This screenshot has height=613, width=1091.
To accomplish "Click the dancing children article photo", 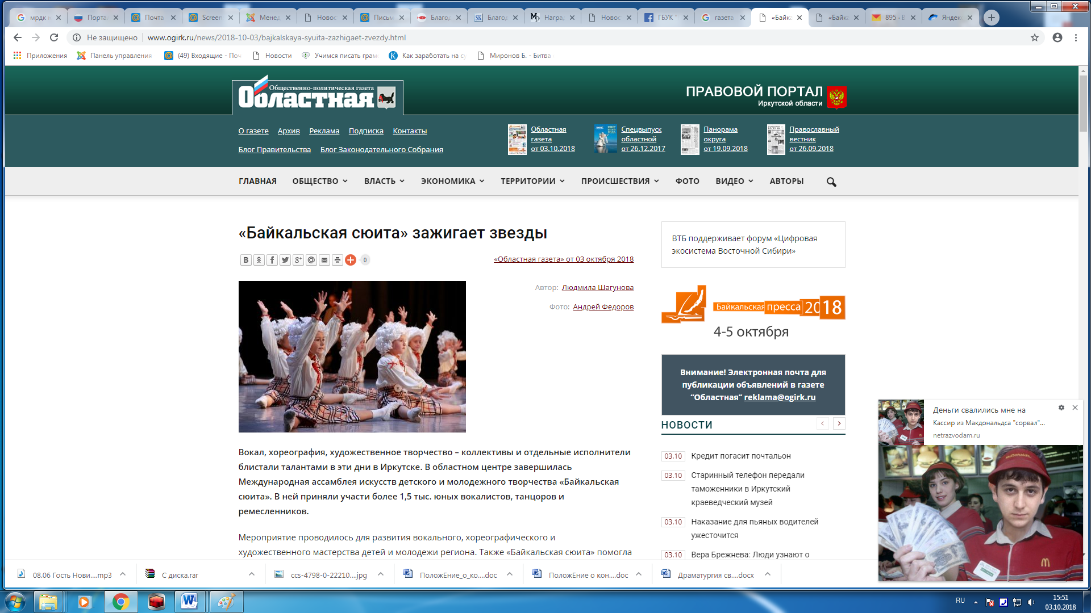I will tap(352, 356).
